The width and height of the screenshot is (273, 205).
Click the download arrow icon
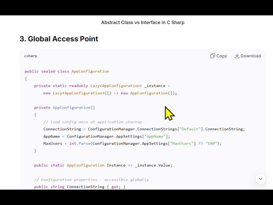pos(237,56)
